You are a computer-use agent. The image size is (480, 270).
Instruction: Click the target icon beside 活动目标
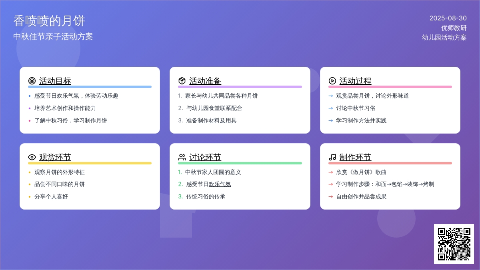pos(32,81)
